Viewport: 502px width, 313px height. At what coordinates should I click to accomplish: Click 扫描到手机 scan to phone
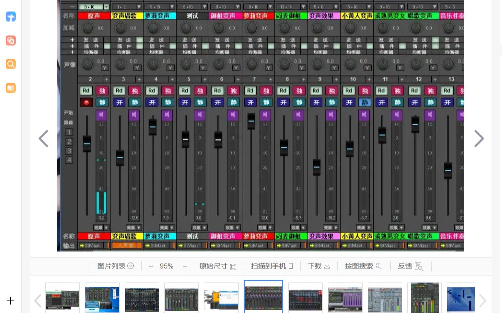[272, 266]
